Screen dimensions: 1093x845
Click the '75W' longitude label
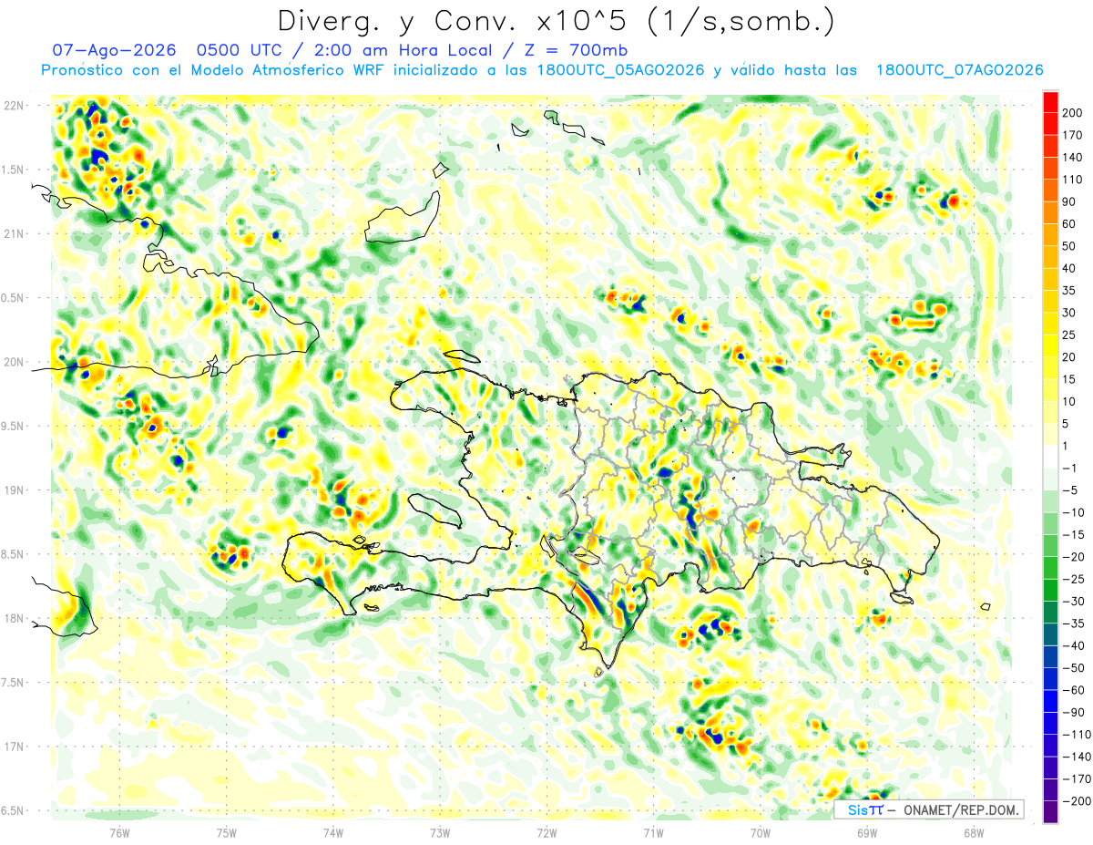click(x=227, y=832)
